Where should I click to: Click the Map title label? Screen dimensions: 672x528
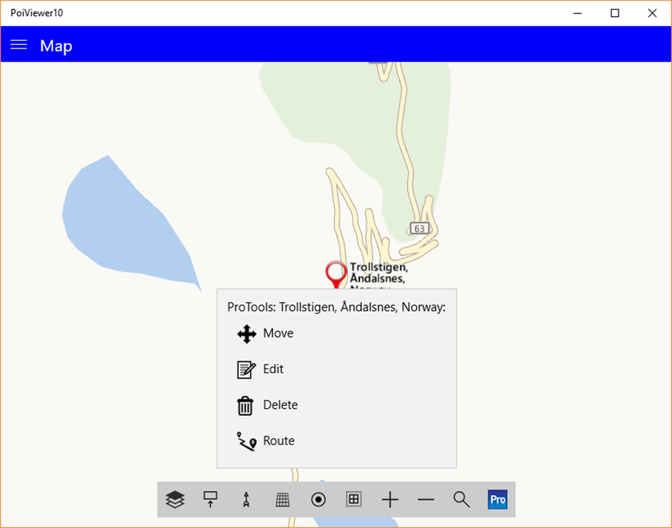pos(56,46)
